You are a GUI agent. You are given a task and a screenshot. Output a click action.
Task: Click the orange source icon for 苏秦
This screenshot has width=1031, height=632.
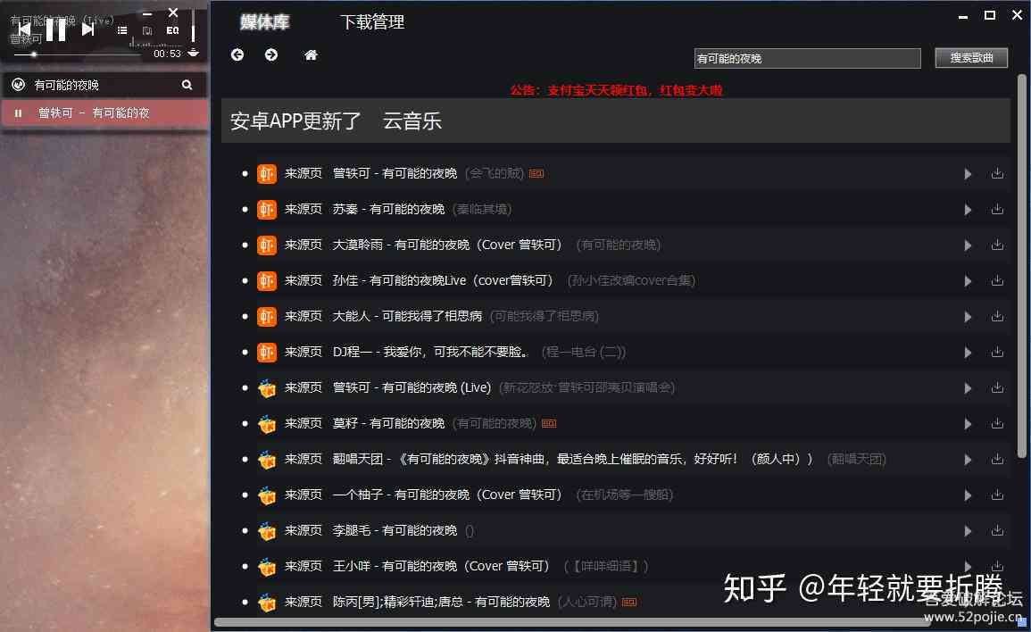pos(266,209)
